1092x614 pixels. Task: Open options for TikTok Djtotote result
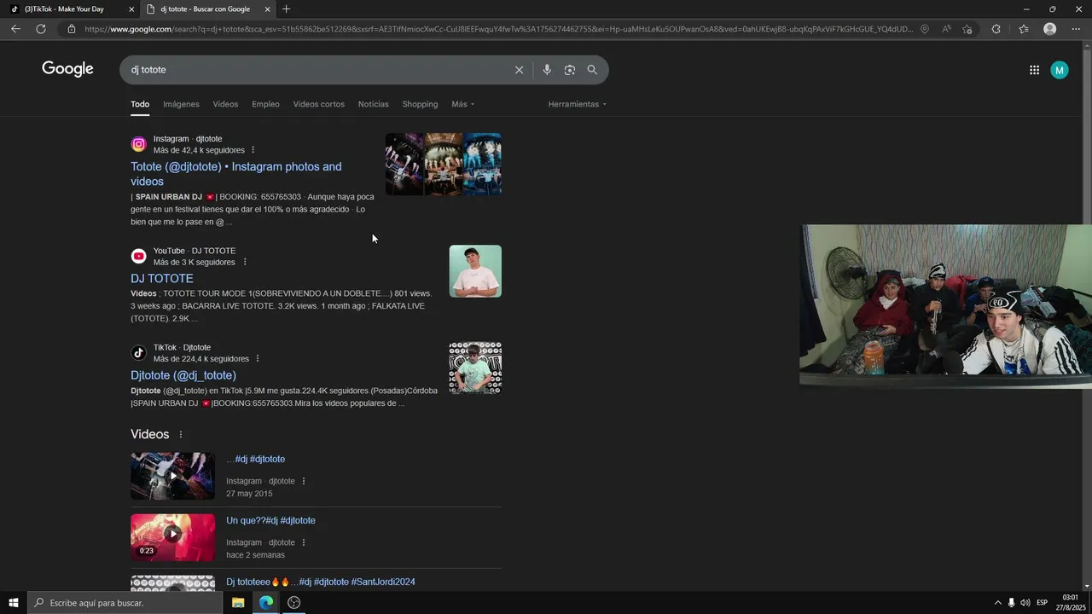point(258,359)
